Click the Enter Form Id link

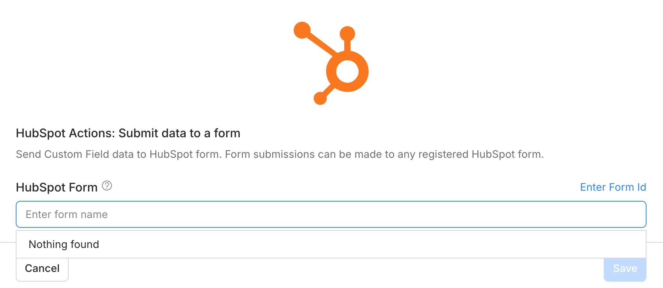tap(613, 187)
